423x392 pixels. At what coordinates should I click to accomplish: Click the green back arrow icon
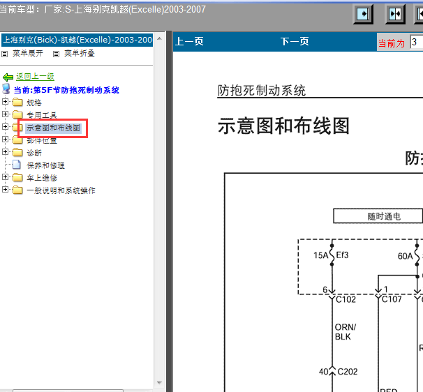click(8, 77)
